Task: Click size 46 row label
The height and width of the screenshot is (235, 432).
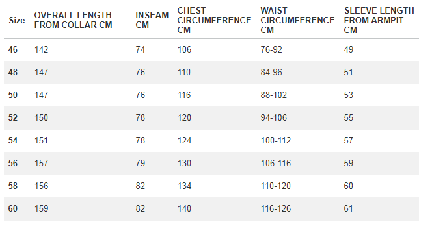Action: (x=12, y=50)
